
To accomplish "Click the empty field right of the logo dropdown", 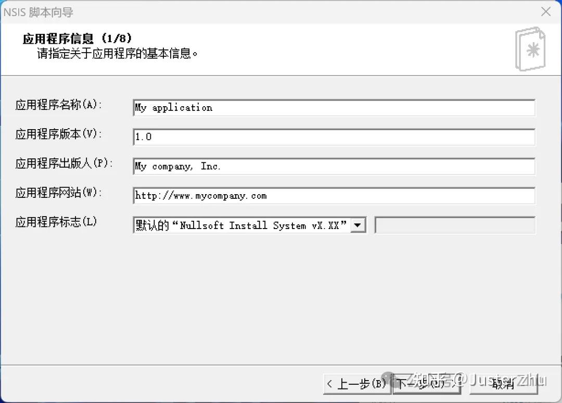I will (x=455, y=225).
